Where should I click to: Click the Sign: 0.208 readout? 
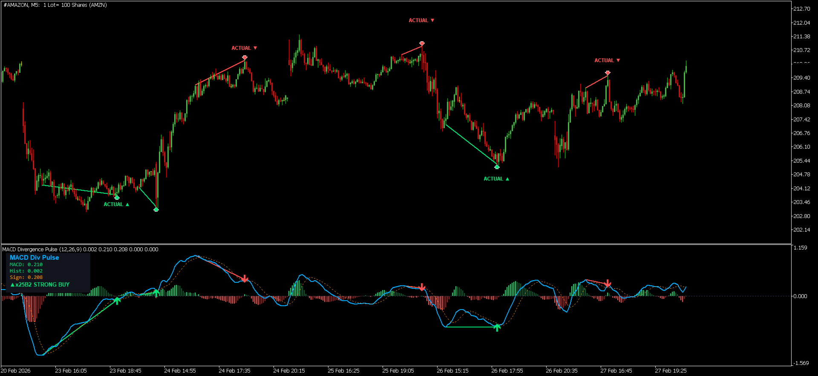26,277
